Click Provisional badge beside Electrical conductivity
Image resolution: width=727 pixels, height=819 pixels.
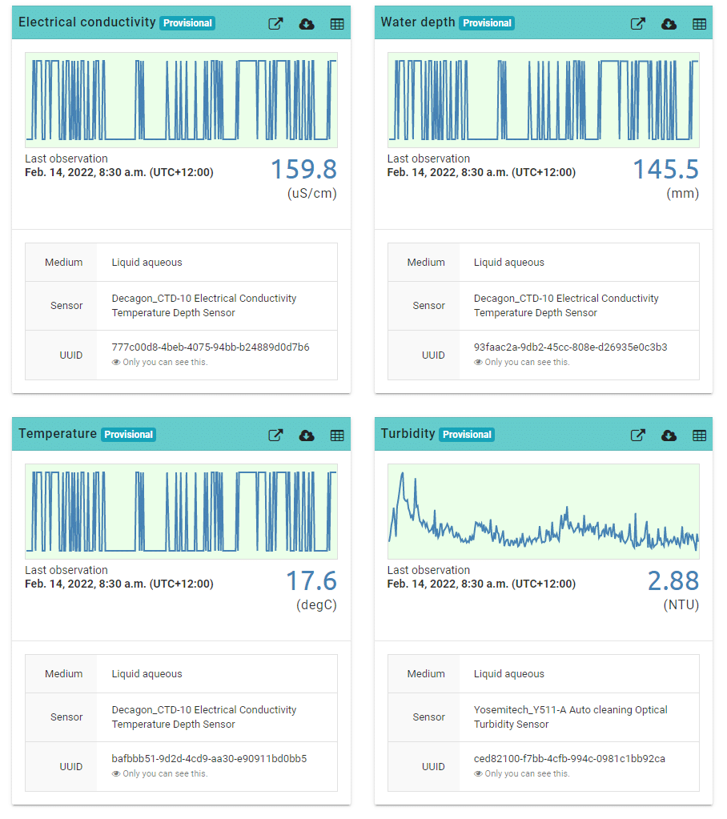[x=187, y=23]
